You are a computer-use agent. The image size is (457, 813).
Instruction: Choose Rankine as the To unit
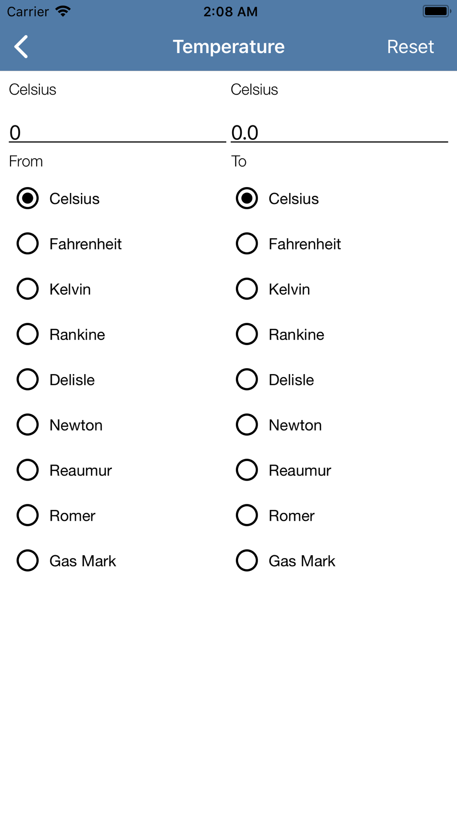click(x=280, y=334)
